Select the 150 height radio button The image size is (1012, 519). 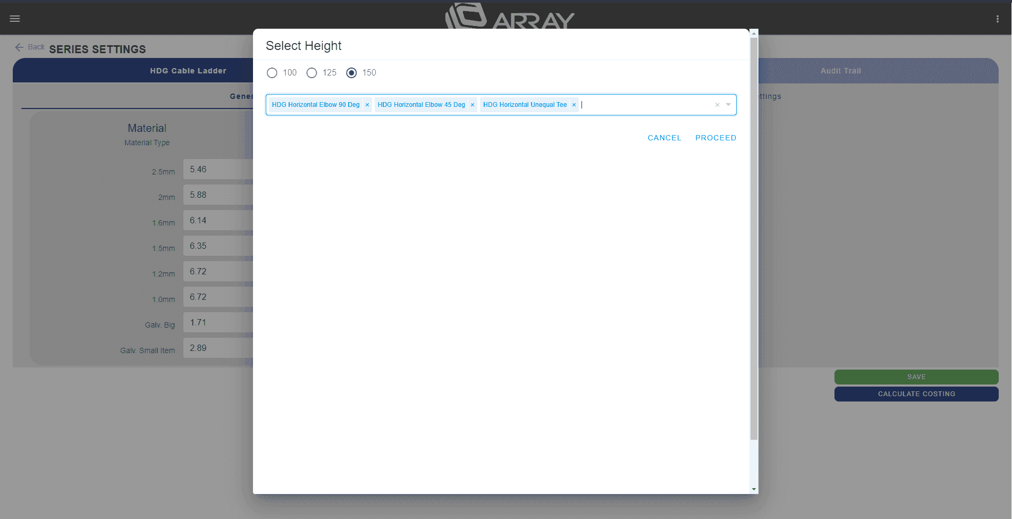click(351, 73)
